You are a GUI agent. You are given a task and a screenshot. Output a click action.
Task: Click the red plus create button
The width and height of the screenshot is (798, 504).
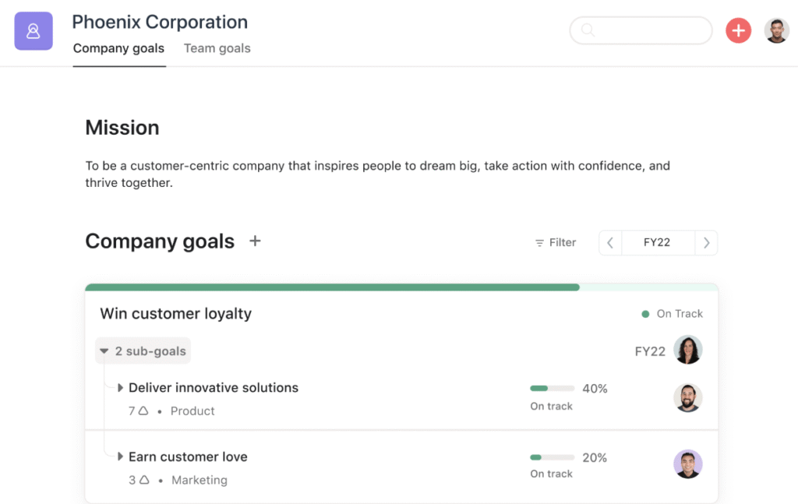(x=738, y=30)
